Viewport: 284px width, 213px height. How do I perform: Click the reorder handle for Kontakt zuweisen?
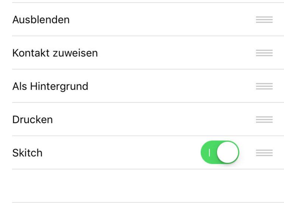(x=264, y=53)
